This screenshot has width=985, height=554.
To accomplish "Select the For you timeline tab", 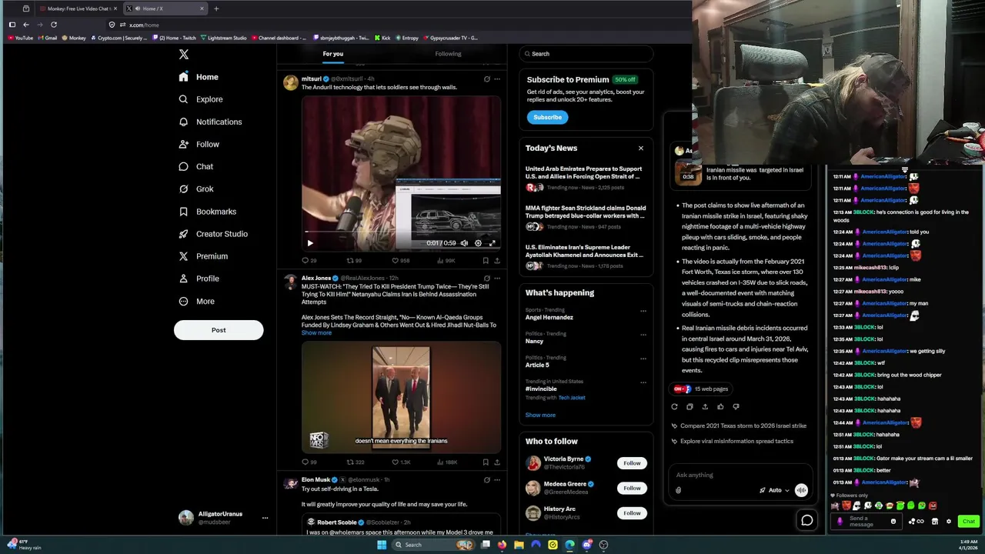I will point(333,54).
